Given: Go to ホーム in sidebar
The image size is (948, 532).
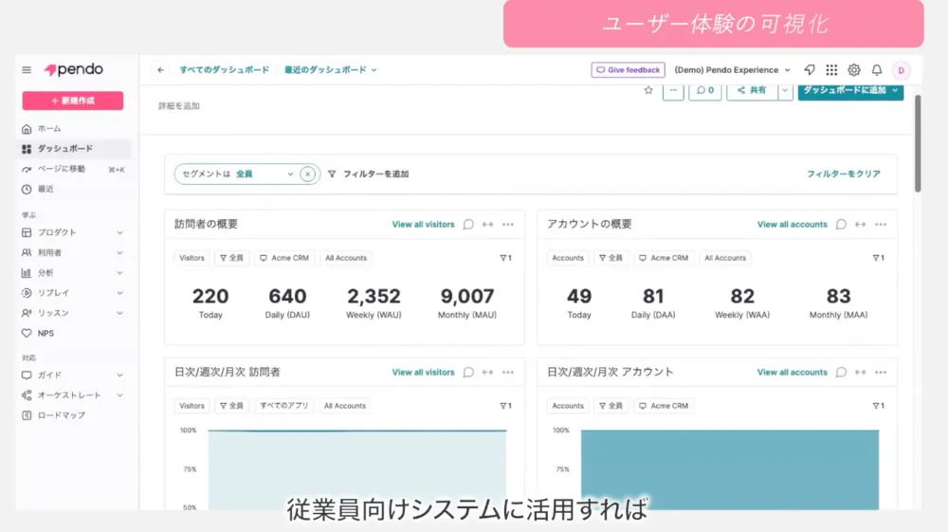Looking at the screenshot, I should (73, 129).
